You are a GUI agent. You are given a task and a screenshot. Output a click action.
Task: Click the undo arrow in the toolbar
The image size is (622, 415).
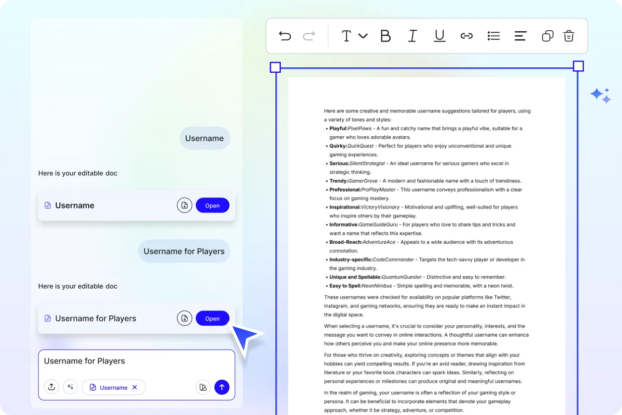pyautogui.click(x=285, y=36)
